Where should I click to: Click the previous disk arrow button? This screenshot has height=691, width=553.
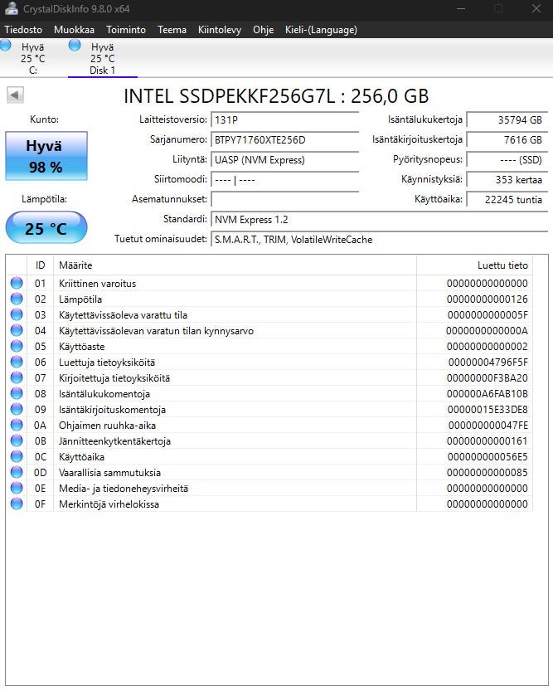pyautogui.click(x=15, y=95)
